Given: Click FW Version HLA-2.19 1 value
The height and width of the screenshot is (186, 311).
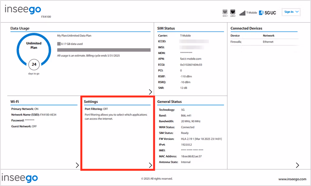Looking at the screenshot, I should point(201,139).
